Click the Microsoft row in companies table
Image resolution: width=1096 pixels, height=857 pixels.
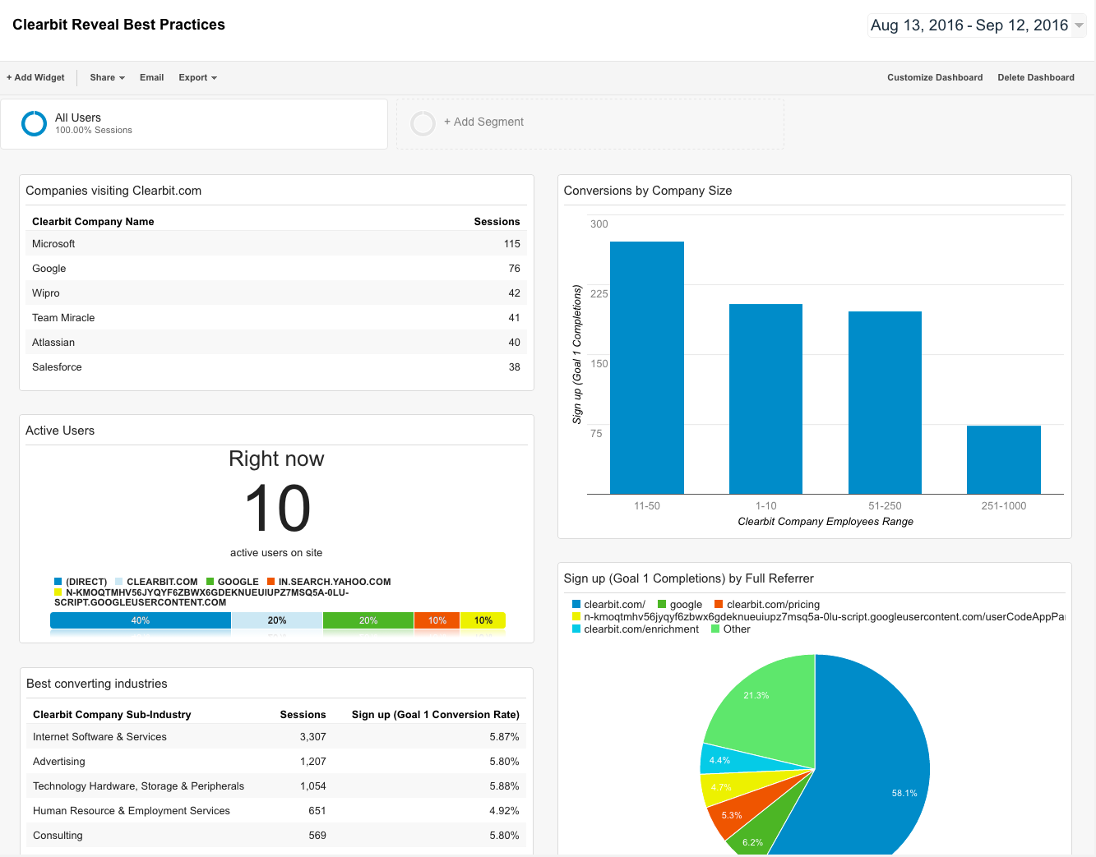(x=276, y=243)
